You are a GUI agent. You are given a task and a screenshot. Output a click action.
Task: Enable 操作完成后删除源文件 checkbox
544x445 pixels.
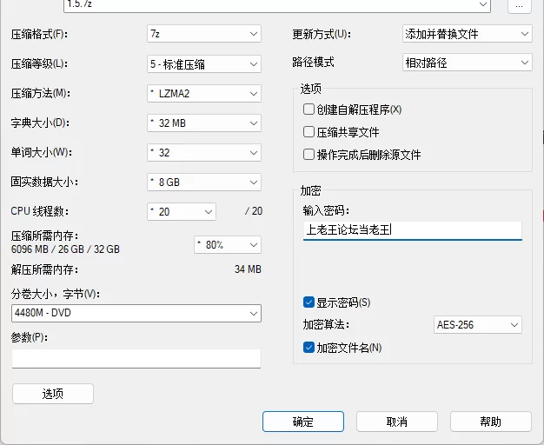click(x=308, y=155)
